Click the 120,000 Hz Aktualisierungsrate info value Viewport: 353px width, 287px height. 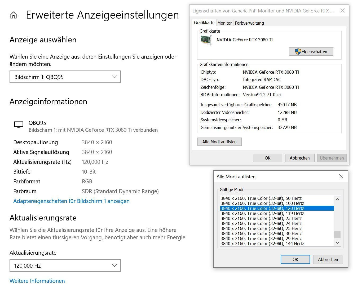pyautogui.click(x=95, y=162)
